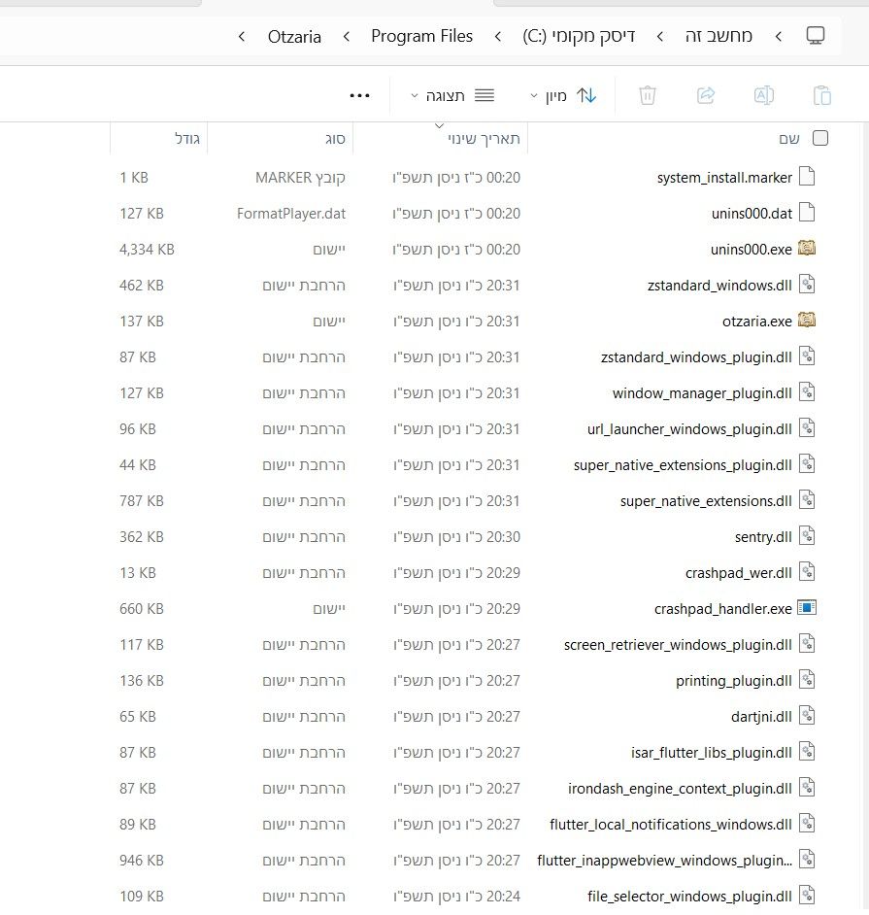Select url_launcher_windows_plugin.dll file icon
The image size is (869, 915).
click(807, 427)
